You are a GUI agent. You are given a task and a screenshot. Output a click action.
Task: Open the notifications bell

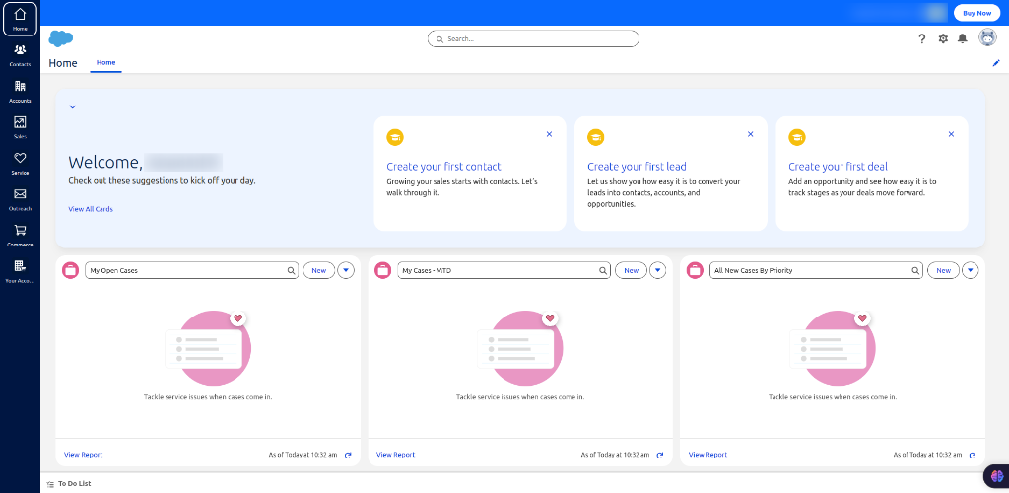click(x=962, y=38)
